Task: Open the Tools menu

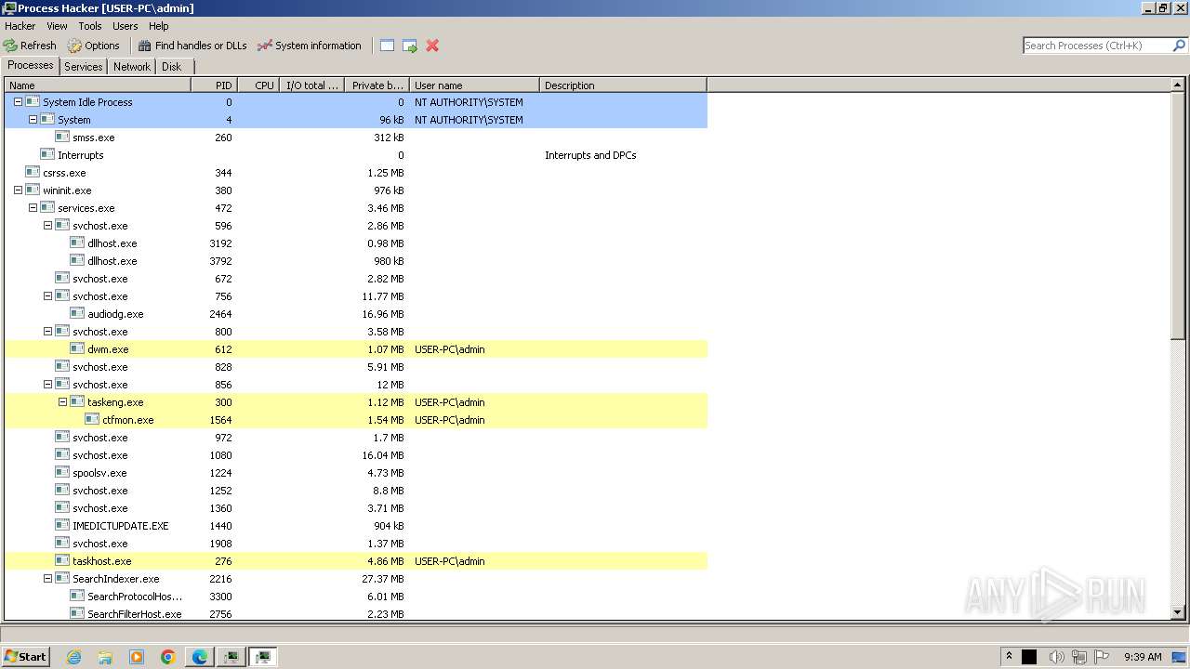Action: [90, 26]
